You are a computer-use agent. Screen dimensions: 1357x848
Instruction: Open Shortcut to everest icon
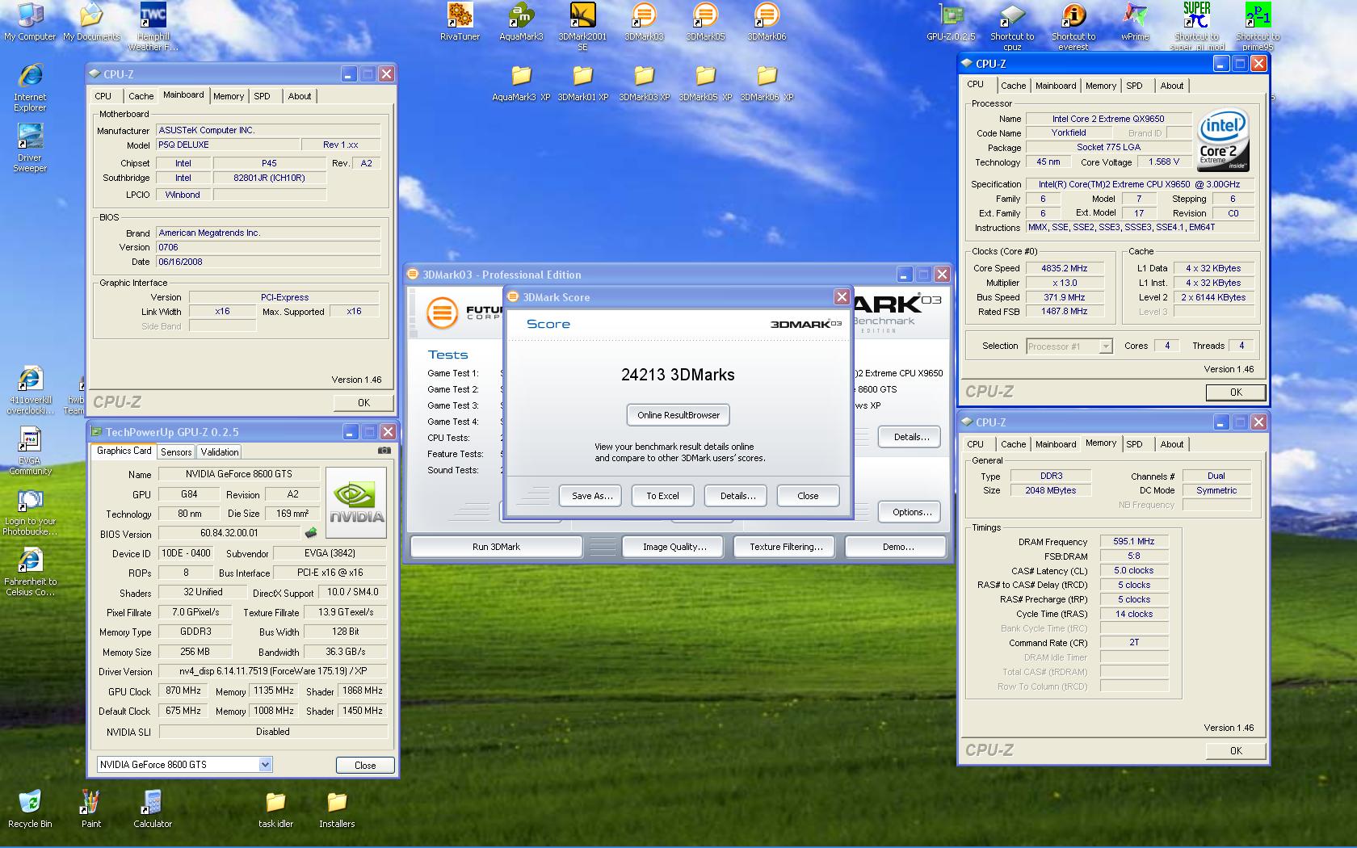[x=1073, y=26]
